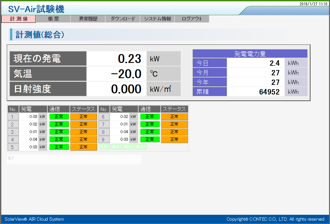This screenshot has height=224, width=330.
Task: Go to the システム情報 tab
Action: (x=157, y=19)
